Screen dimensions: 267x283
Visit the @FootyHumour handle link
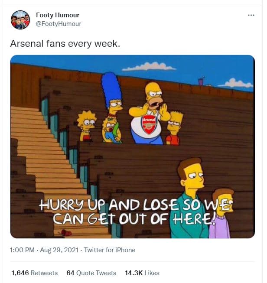(x=59, y=24)
